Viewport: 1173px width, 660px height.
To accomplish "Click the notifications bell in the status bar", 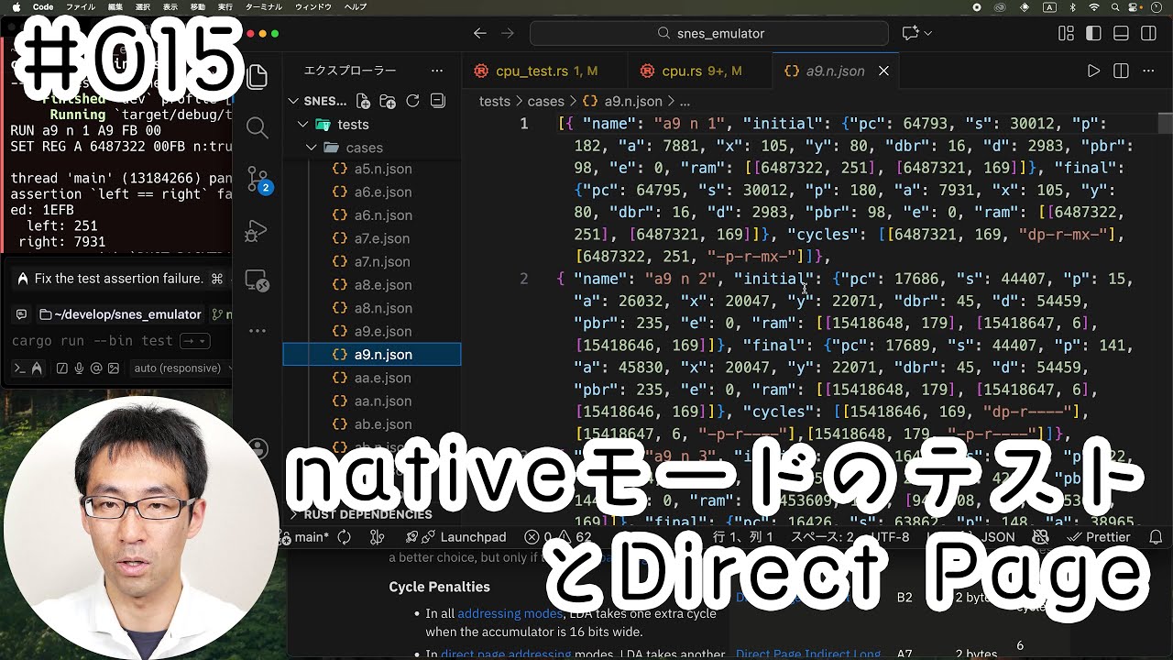I will click(1156, 537).
